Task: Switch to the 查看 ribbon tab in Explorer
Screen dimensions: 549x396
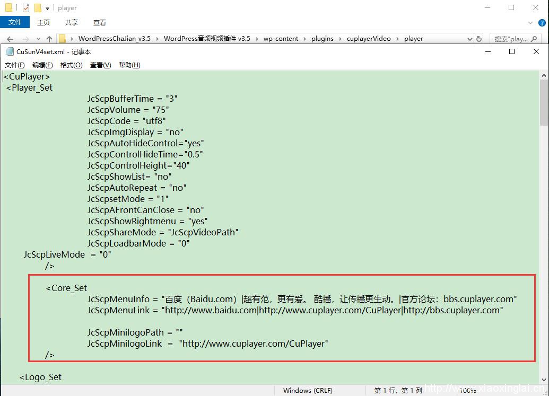Action: point(99,22)
